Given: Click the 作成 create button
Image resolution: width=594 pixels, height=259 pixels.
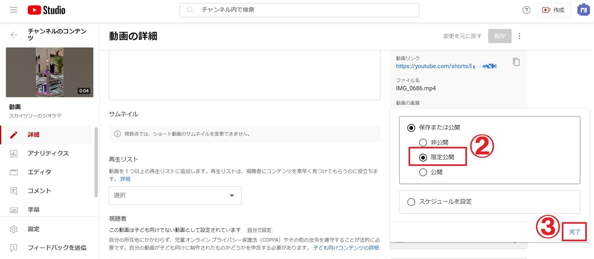Looking at the screenshot, I should [x=554, y=10].
